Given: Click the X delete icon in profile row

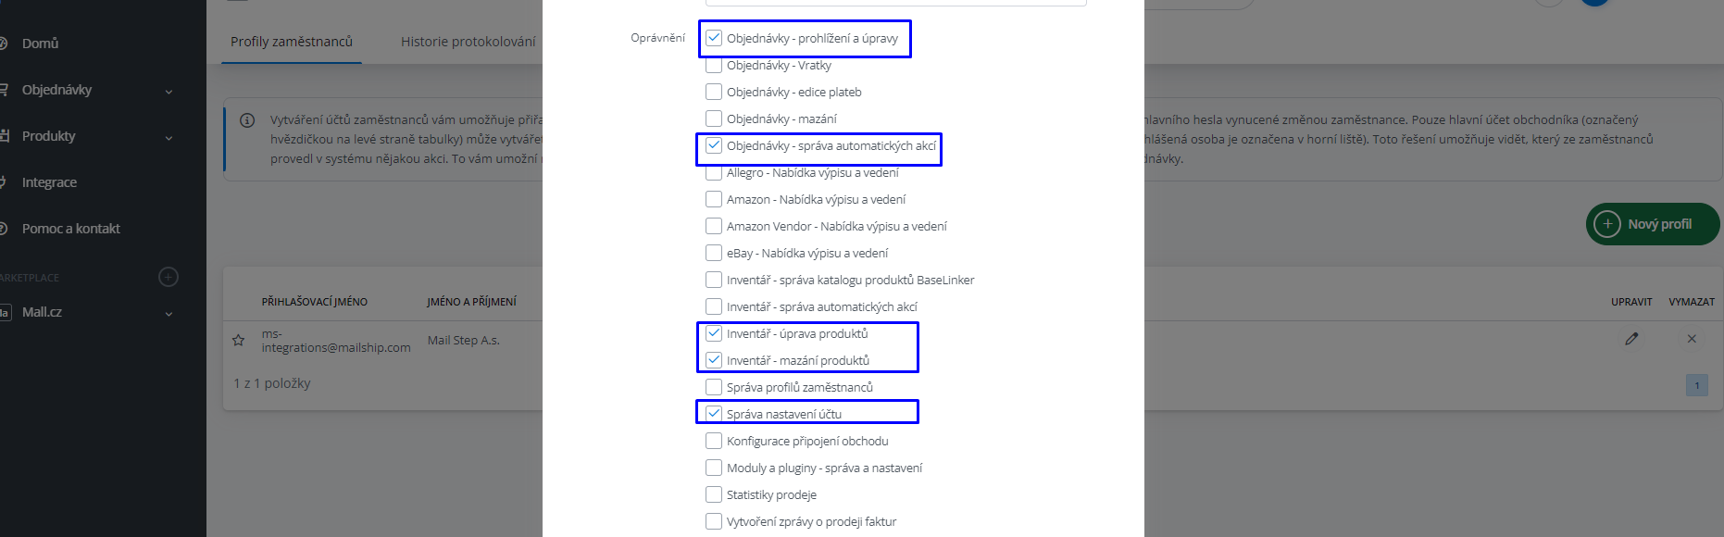Looking at the screenshot, I should click(1692, 339).
